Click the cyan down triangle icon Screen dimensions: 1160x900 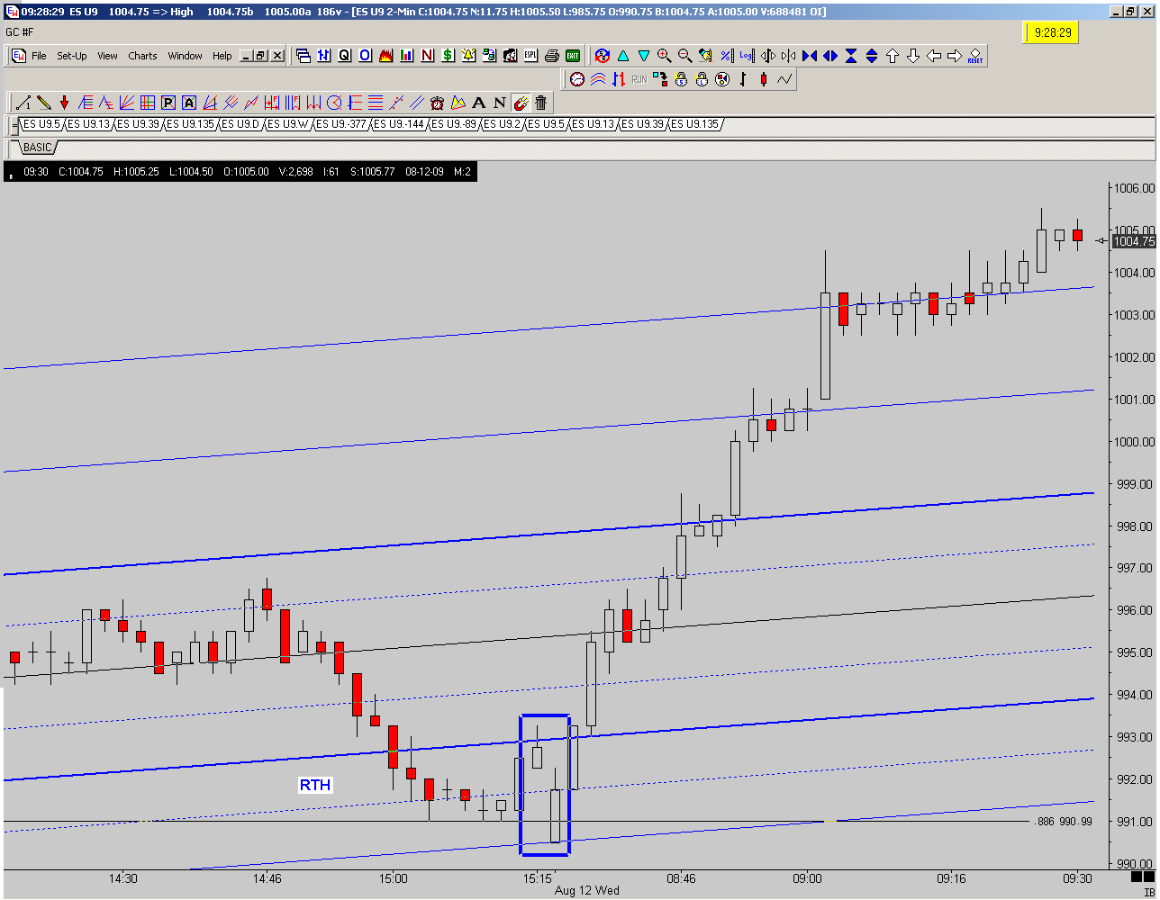point(644,55)
